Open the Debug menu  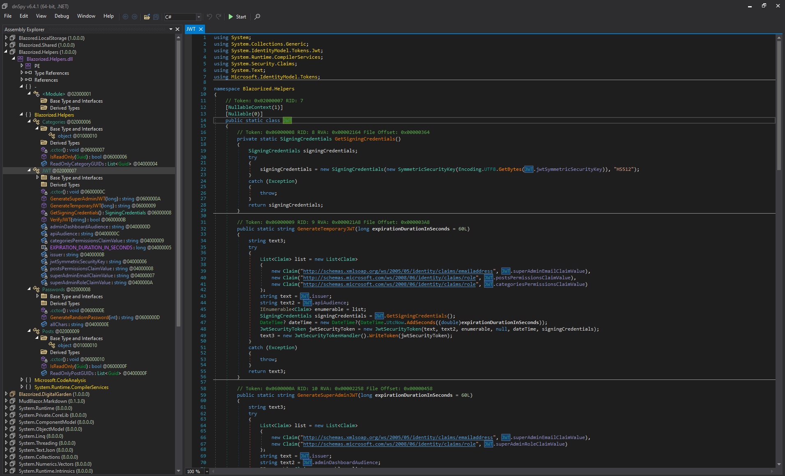click(62, 16)
